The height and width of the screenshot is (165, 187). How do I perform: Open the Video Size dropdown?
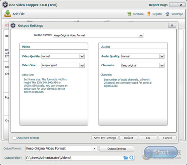tap(82, 65)
